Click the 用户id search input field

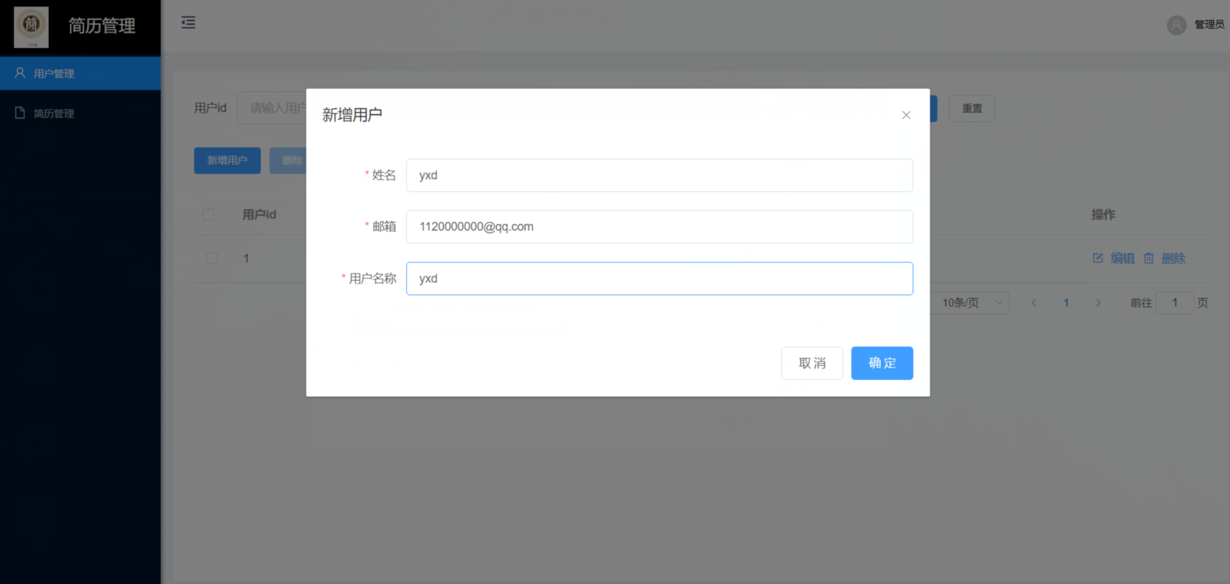tap(272, 109)
